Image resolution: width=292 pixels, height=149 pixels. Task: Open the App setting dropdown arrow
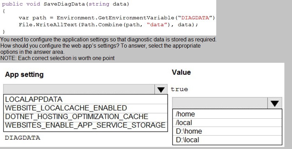161,89
